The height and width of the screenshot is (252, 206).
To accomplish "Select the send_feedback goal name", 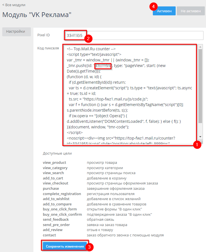I will (56, 219).
